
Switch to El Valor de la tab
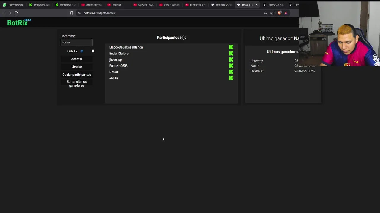[196, 5]
